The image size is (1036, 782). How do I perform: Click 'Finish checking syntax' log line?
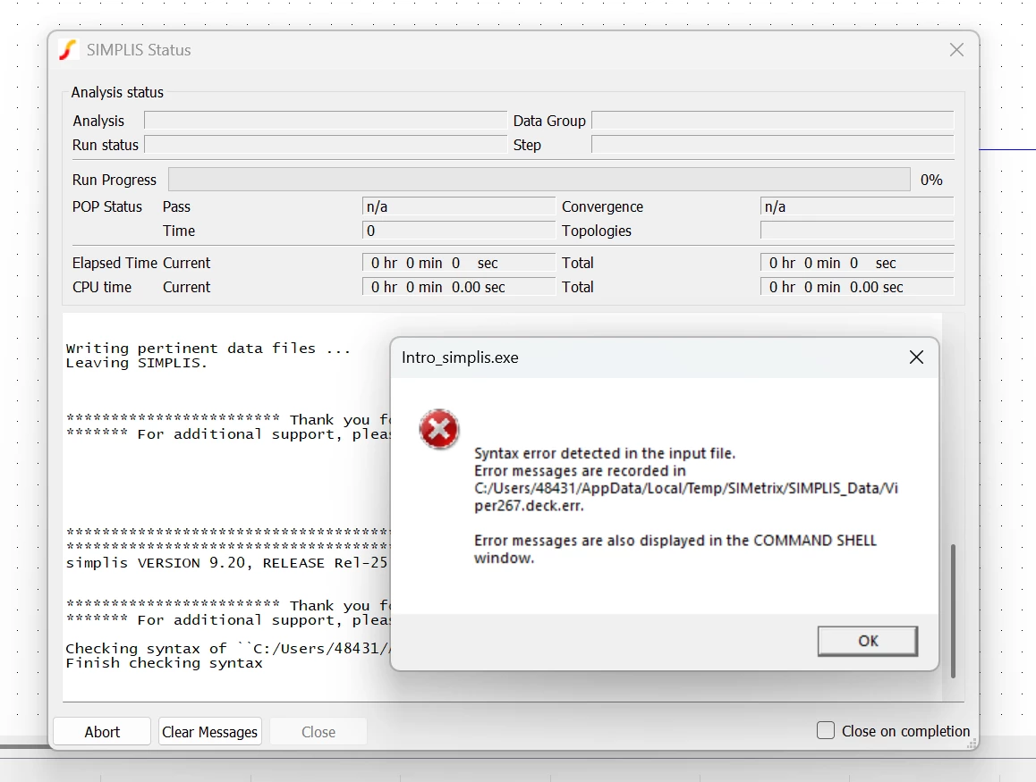tap(164, 663)
